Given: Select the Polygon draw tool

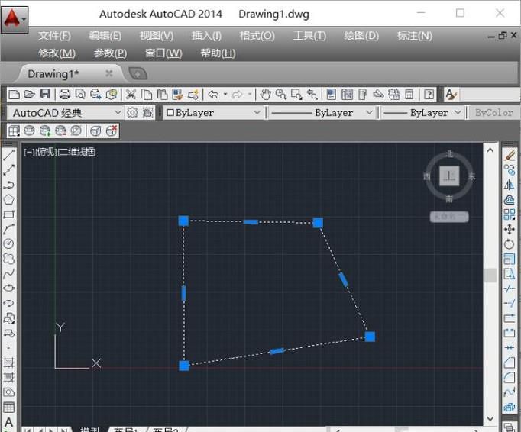Looking at the screenshot, I should pos(9,199).
